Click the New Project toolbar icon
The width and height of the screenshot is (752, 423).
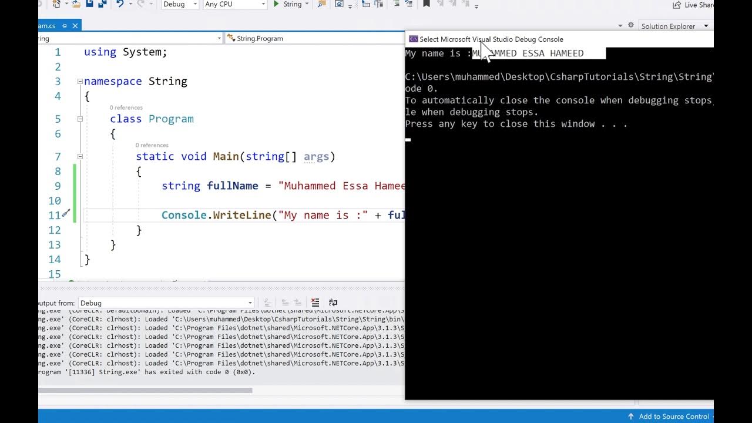(57, 4)
